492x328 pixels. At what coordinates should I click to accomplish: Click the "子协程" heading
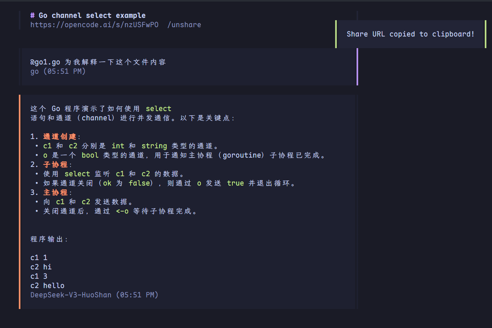[x=56, y=165]
